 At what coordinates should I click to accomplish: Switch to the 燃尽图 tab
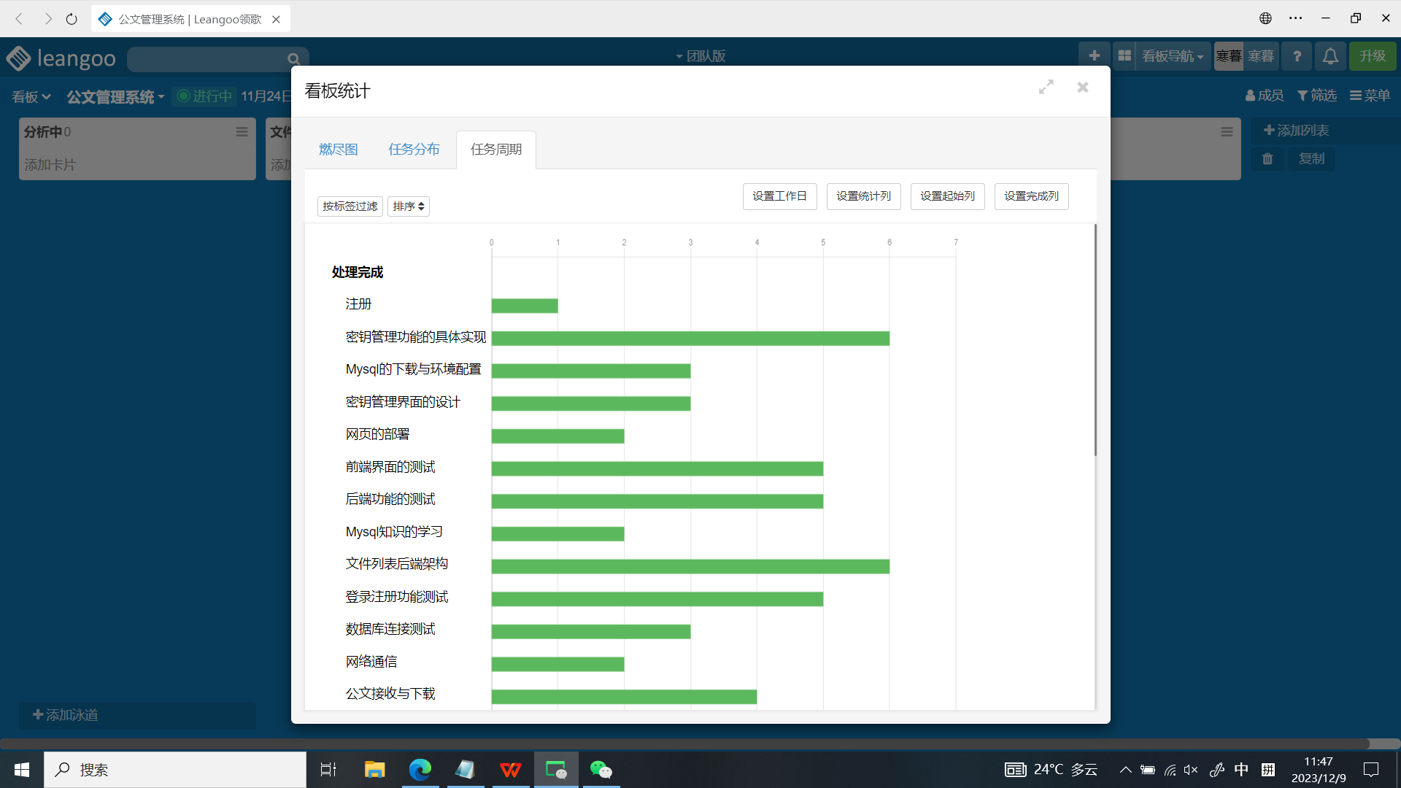(339, 150)
